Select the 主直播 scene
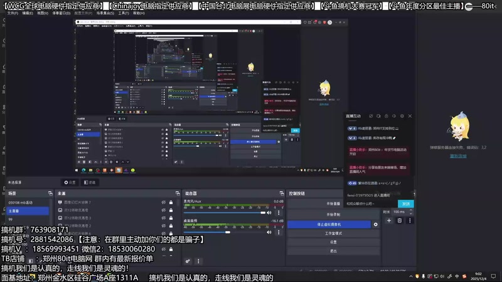 [28, 211]
